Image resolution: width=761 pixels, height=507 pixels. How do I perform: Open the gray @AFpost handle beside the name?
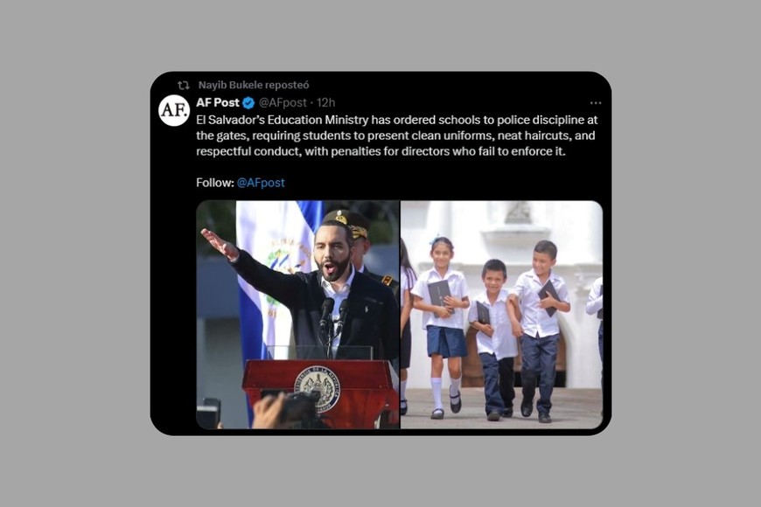tap(283, 103)
